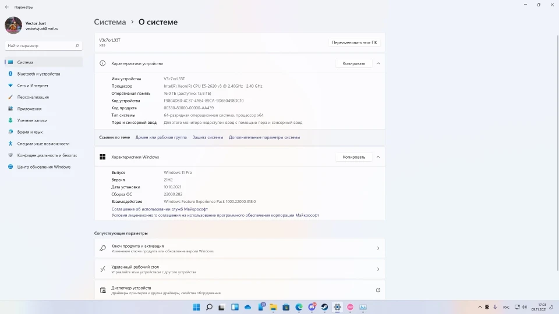The height and width of the screenshot is (314, 559).
Task: Open Windows Start menu
Action: 196,307
